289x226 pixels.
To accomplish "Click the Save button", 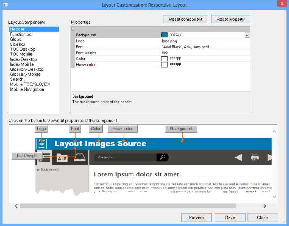I will (230, 217).
